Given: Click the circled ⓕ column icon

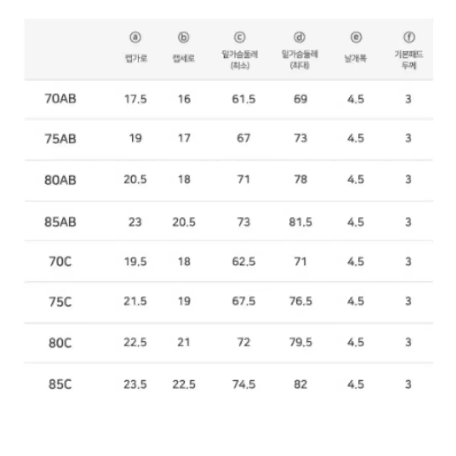Looking at the screenshot, I should 409,37.
